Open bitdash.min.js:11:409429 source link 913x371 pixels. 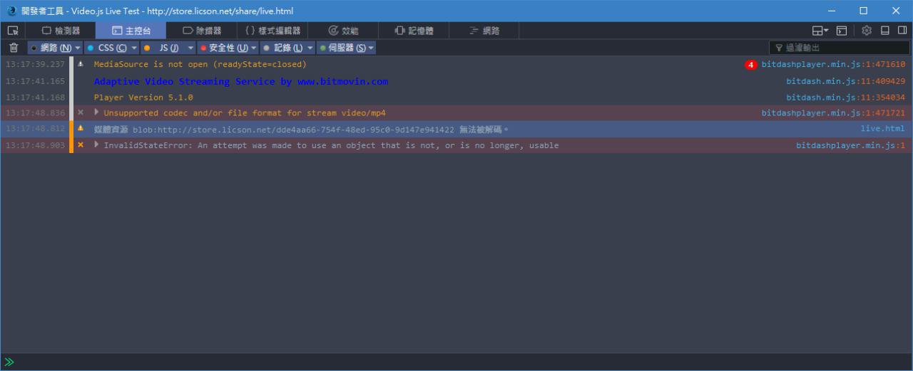point(845,81)
